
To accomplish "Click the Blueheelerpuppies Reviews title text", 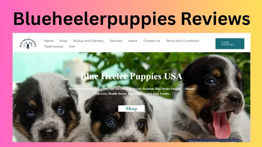I will (132, 19).
